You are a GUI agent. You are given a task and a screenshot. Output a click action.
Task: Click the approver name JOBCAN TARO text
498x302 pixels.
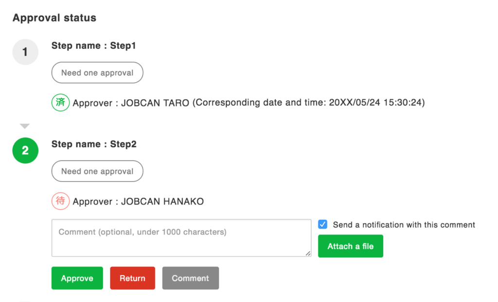click(x=155, y=103)
